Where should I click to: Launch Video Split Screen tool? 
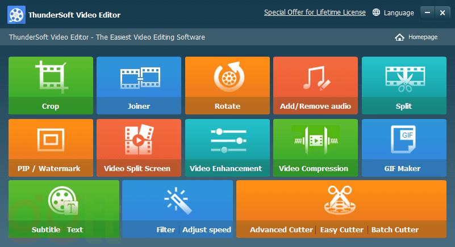pos(139,147)
